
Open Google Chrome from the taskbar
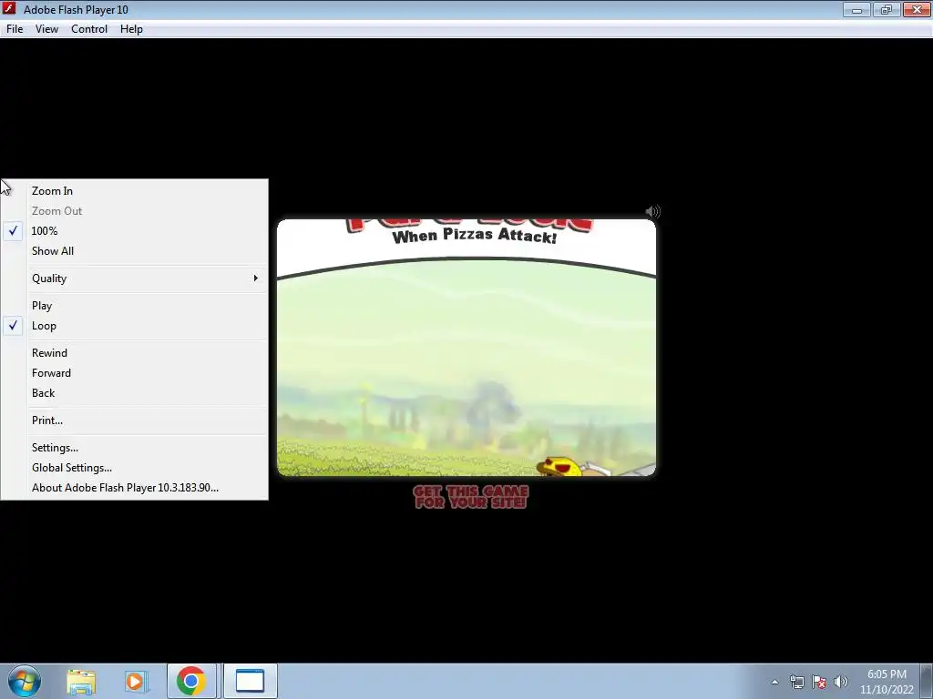[191, 681]
